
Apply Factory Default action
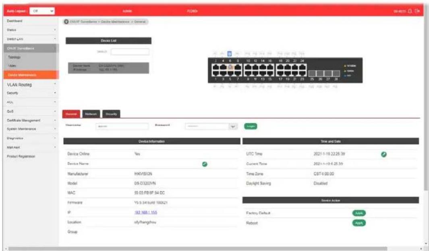tap(359, 213)
